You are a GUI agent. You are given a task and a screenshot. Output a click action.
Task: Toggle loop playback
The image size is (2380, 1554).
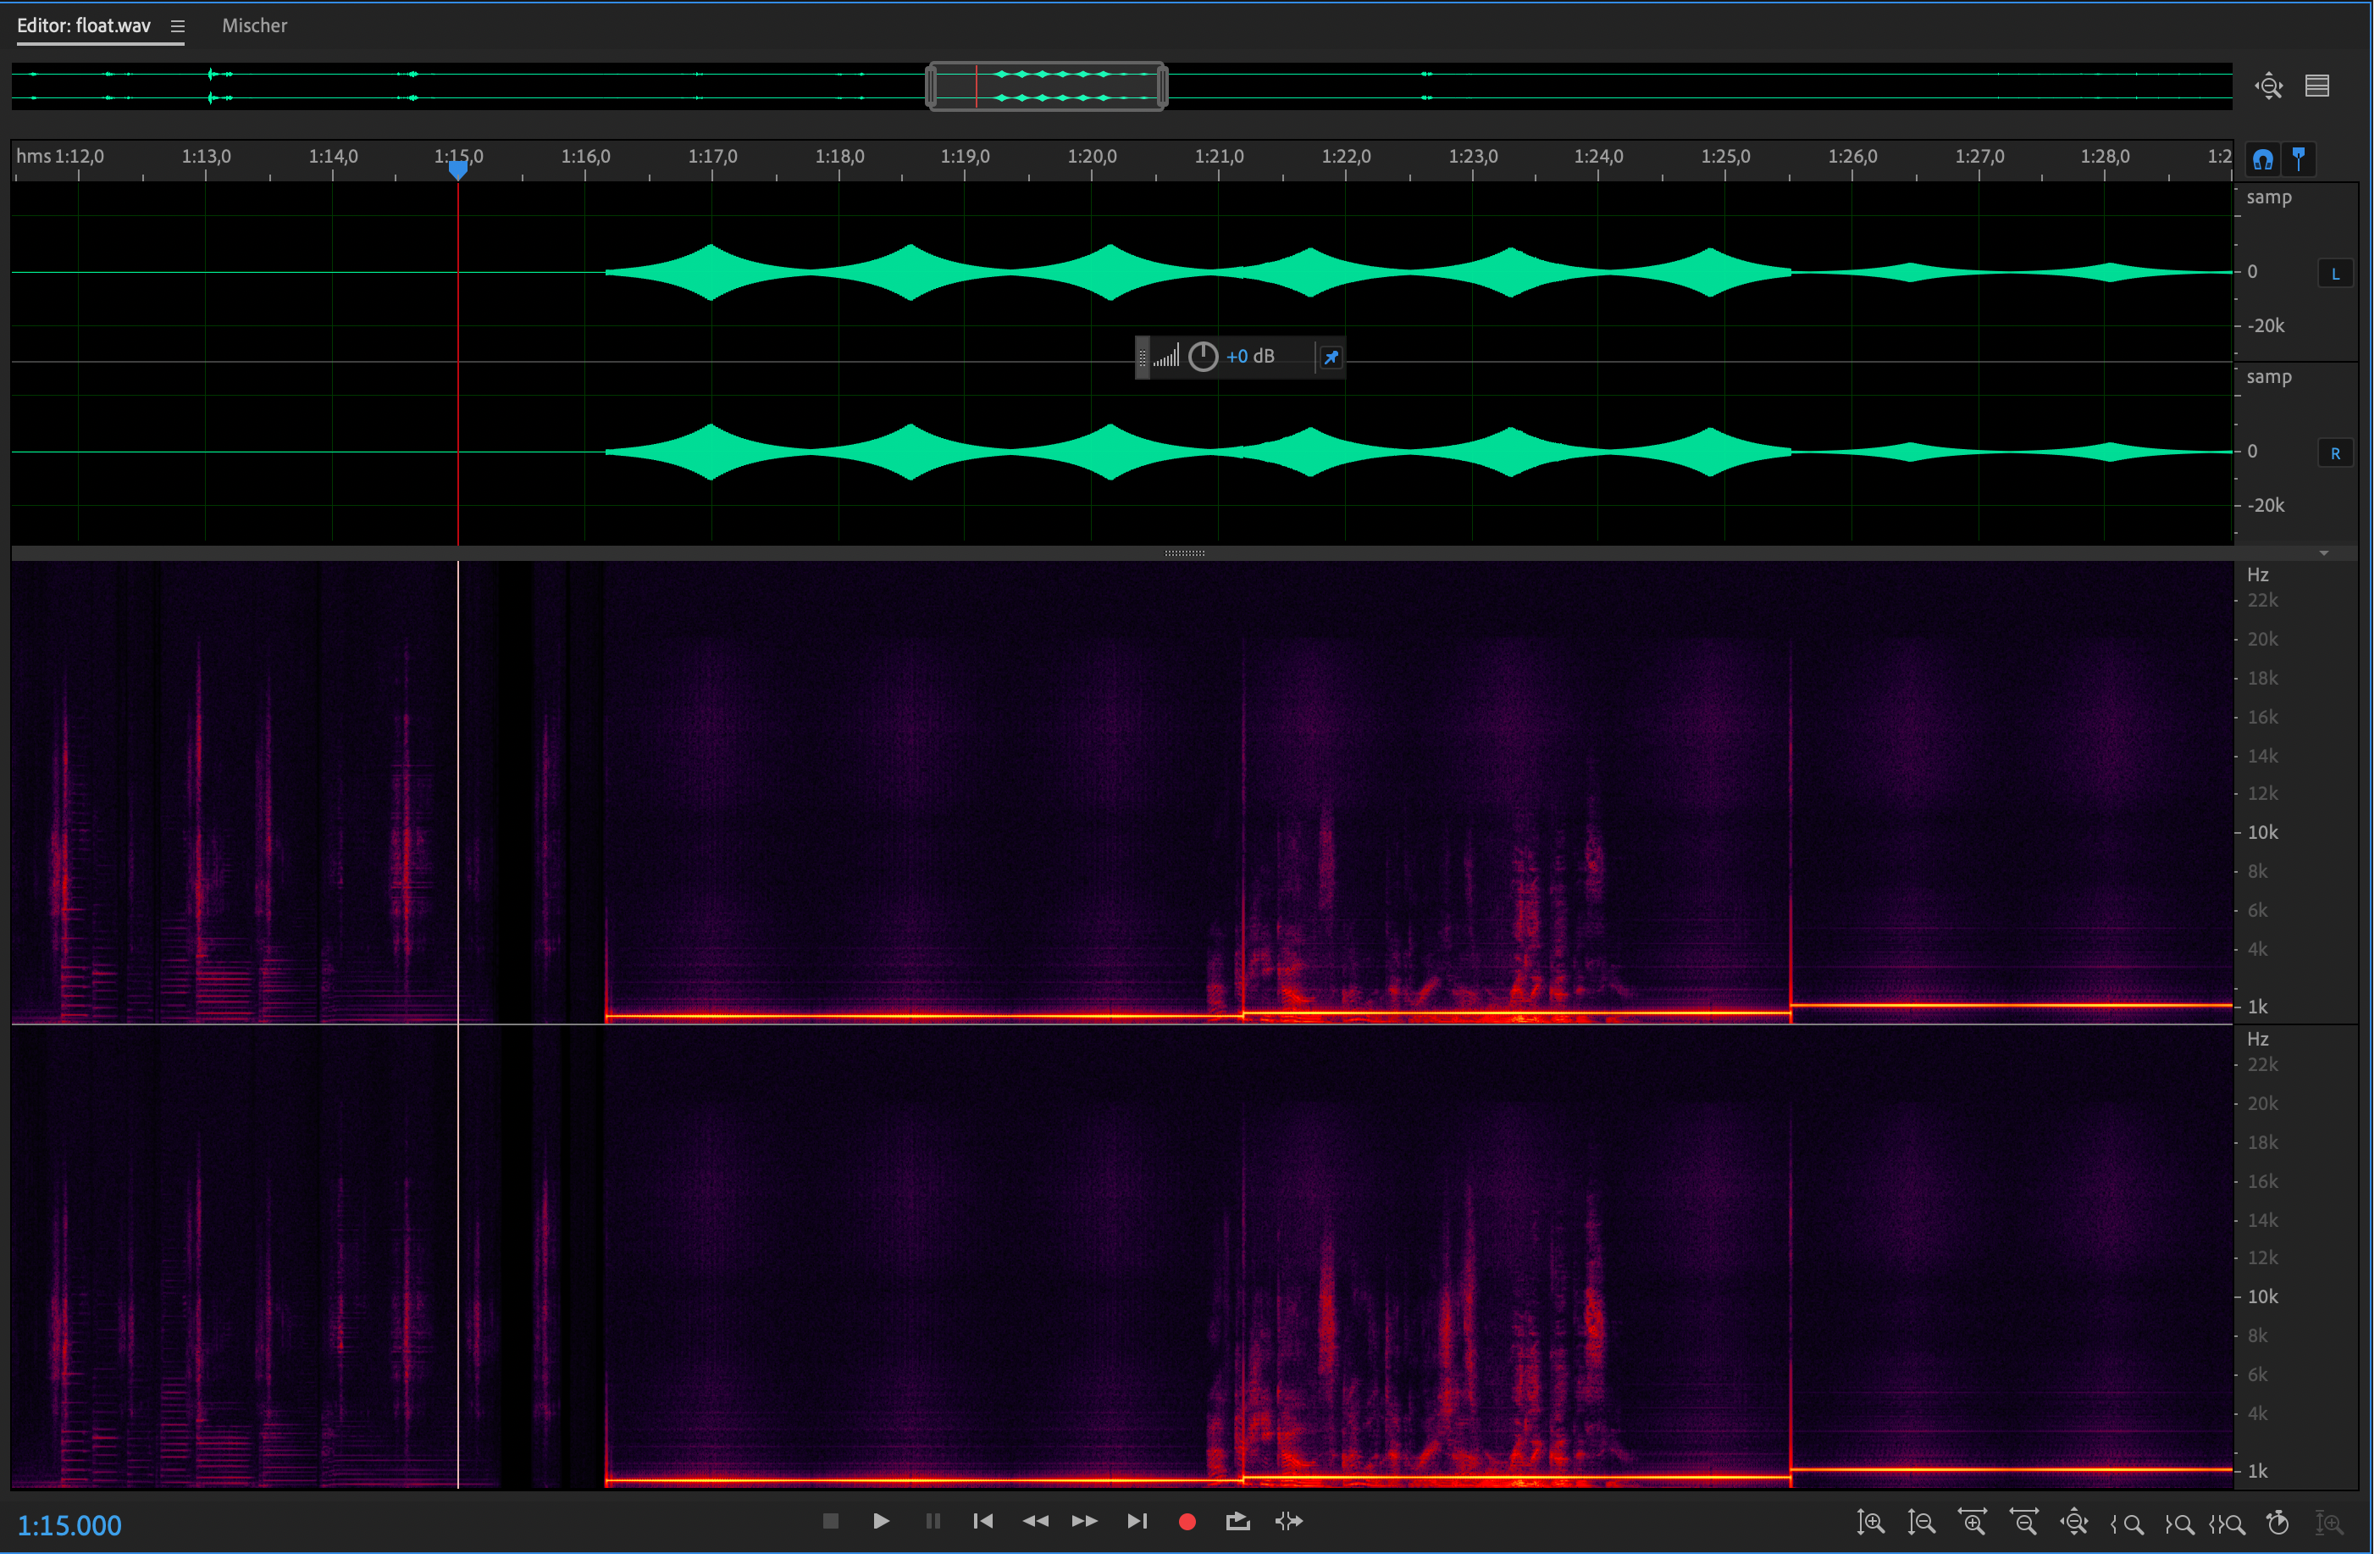tap(1238, 1522)
